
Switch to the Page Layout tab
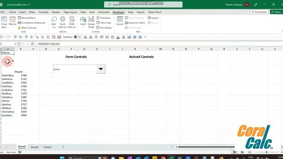(70, 12)
